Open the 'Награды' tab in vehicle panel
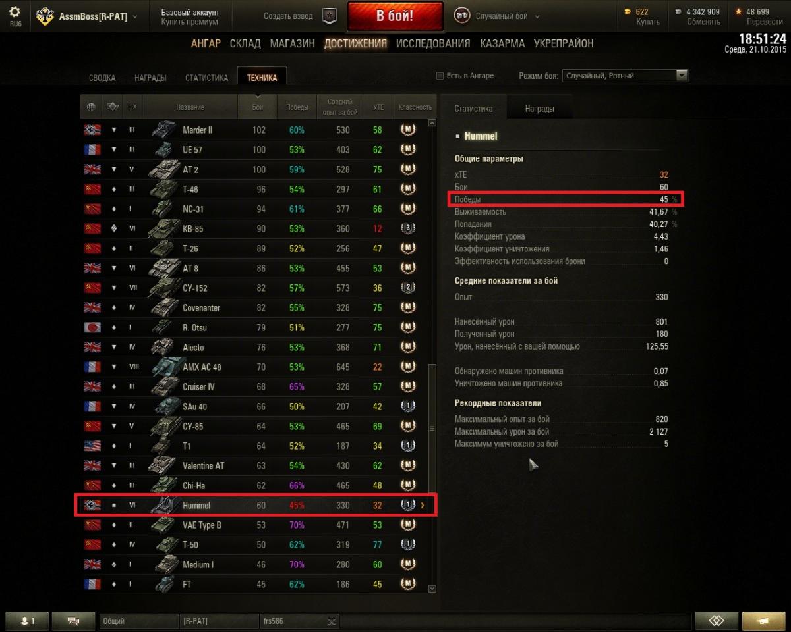The image size is (791, 632). pyautogui.click(x=539, y=109)
